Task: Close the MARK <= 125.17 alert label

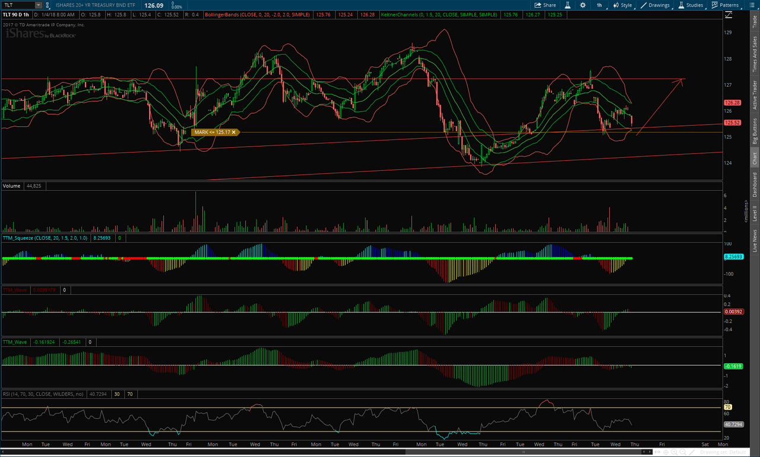Action: pyautogui.click(x=234, y=132)
